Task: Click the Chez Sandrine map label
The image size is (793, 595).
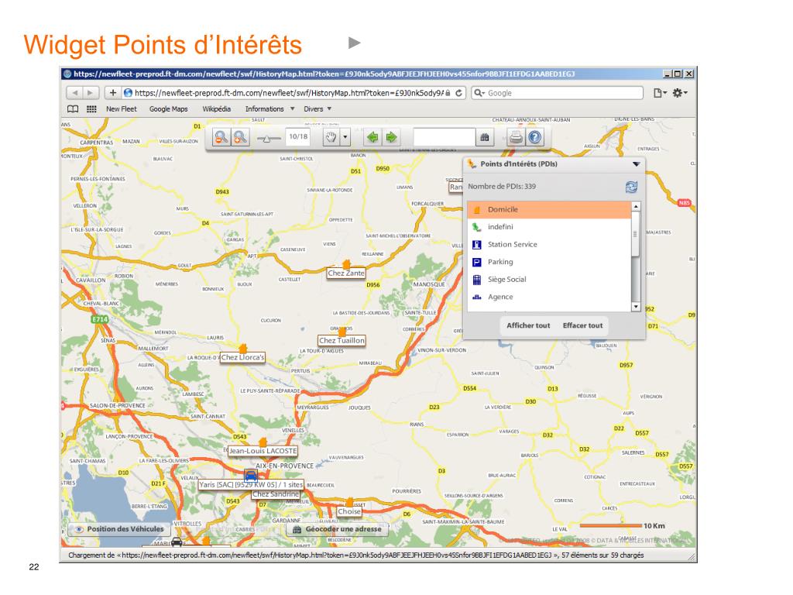Action: pos(276,494)
